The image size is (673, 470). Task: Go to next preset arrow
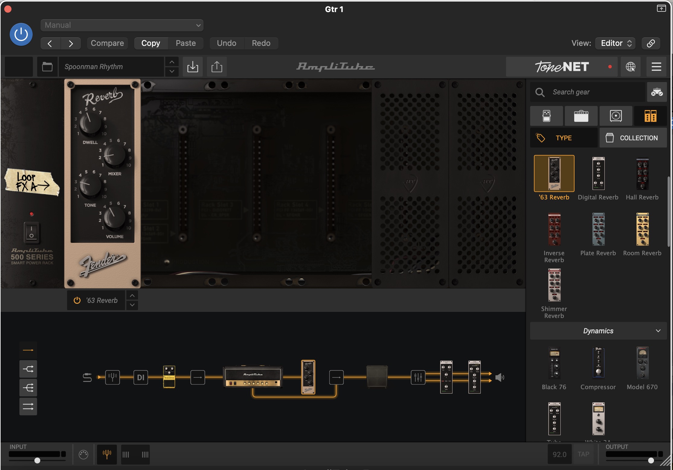[x=71, y=43]
